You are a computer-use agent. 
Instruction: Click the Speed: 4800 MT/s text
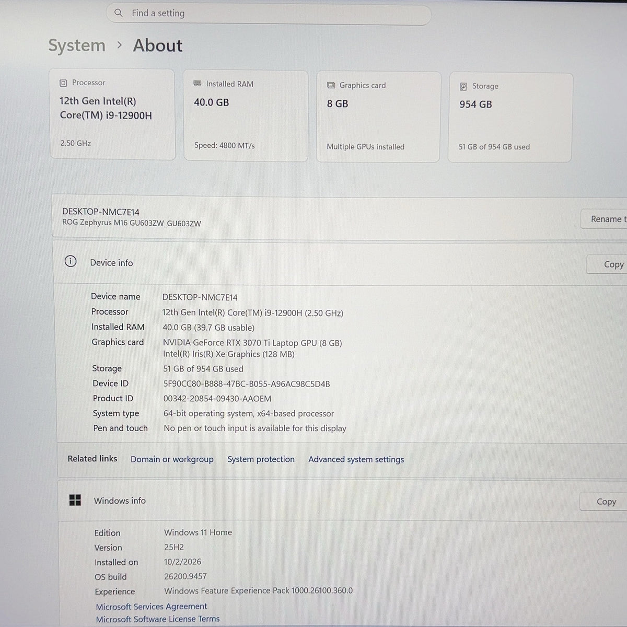click(x=225, y=145)
